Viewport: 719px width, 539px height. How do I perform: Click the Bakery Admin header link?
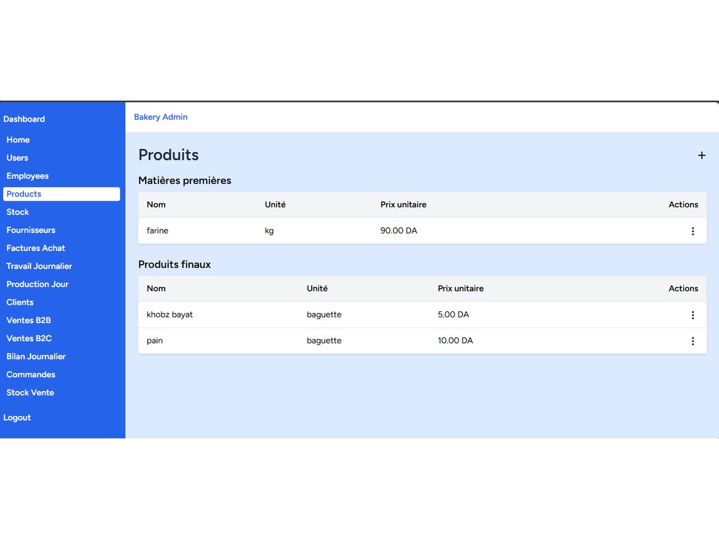click(161, 117)
